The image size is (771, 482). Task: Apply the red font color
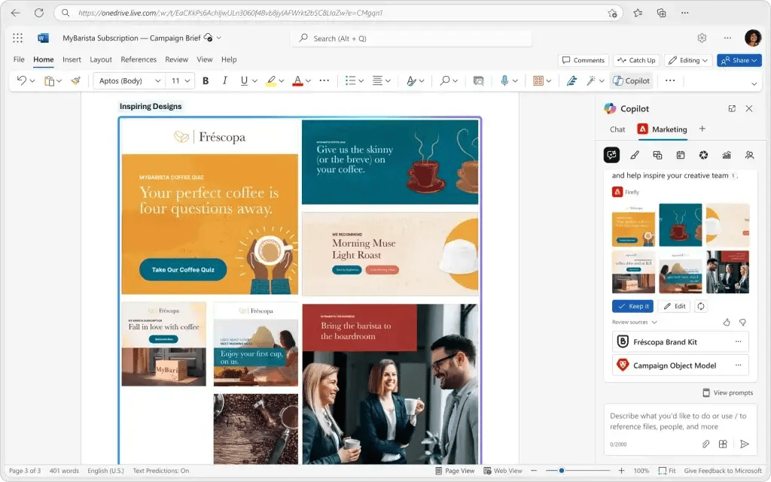(297, 81)
